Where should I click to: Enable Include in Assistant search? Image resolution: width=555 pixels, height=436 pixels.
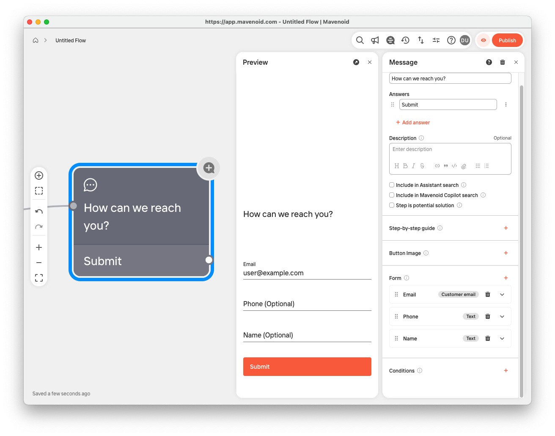pyautogui.click(x=392, y=185)
